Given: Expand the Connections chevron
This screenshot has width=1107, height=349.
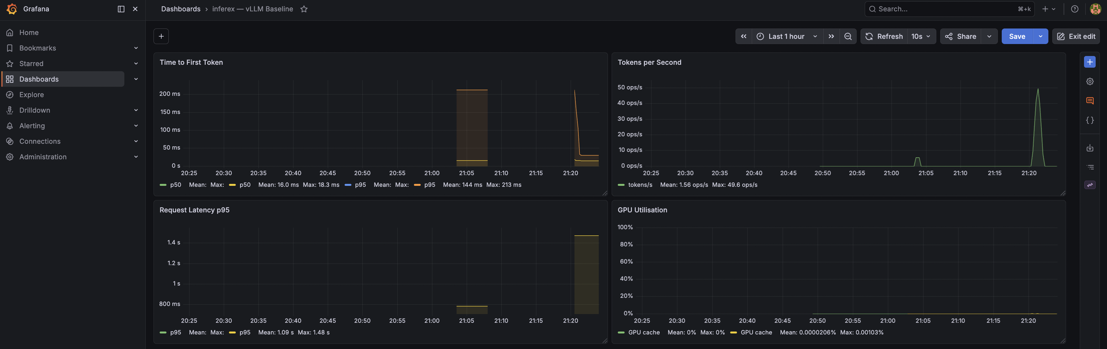Looking at the screenshot, I should coord(136,141).
